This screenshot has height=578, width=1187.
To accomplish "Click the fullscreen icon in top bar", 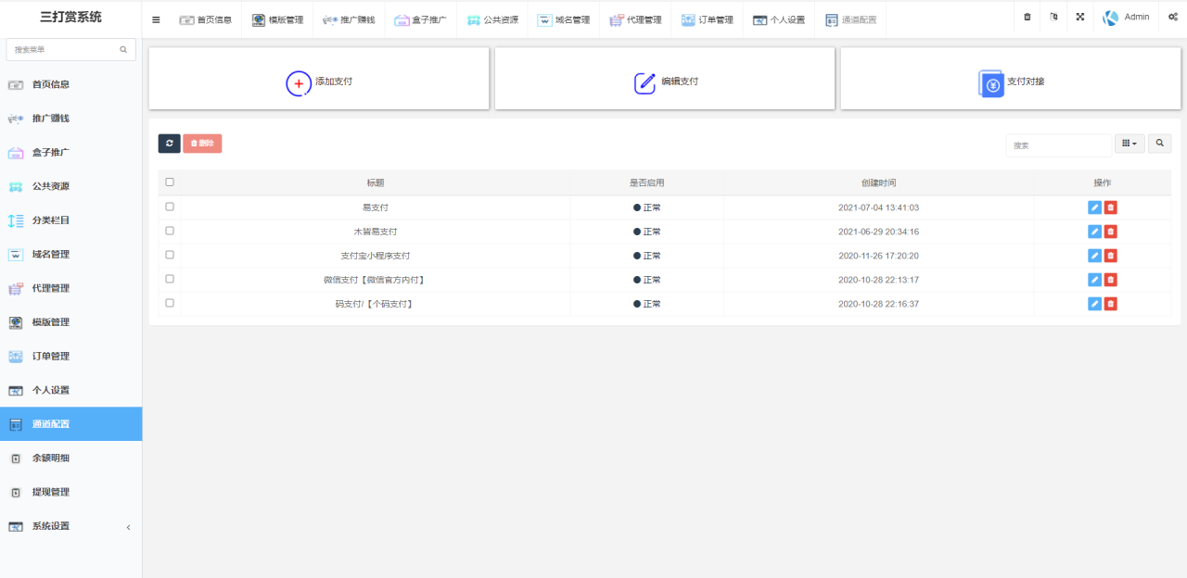I will tap(1080, 18).
